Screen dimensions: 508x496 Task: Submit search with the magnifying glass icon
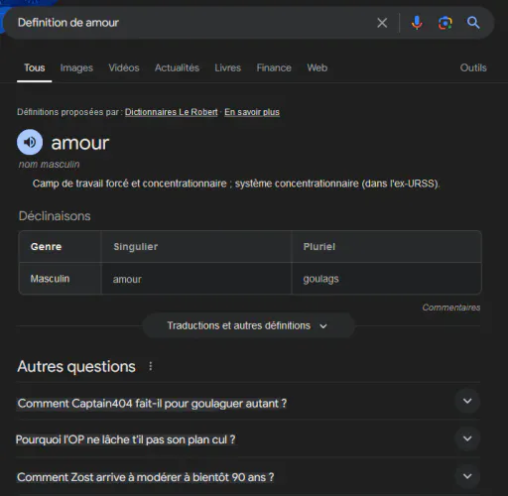[473, 23]
